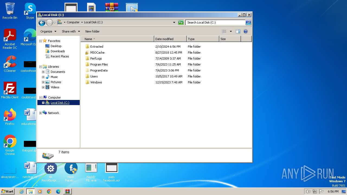Click the netclear.rtf desktop file
Screen dimensions: 347x195
coord(30,170)
